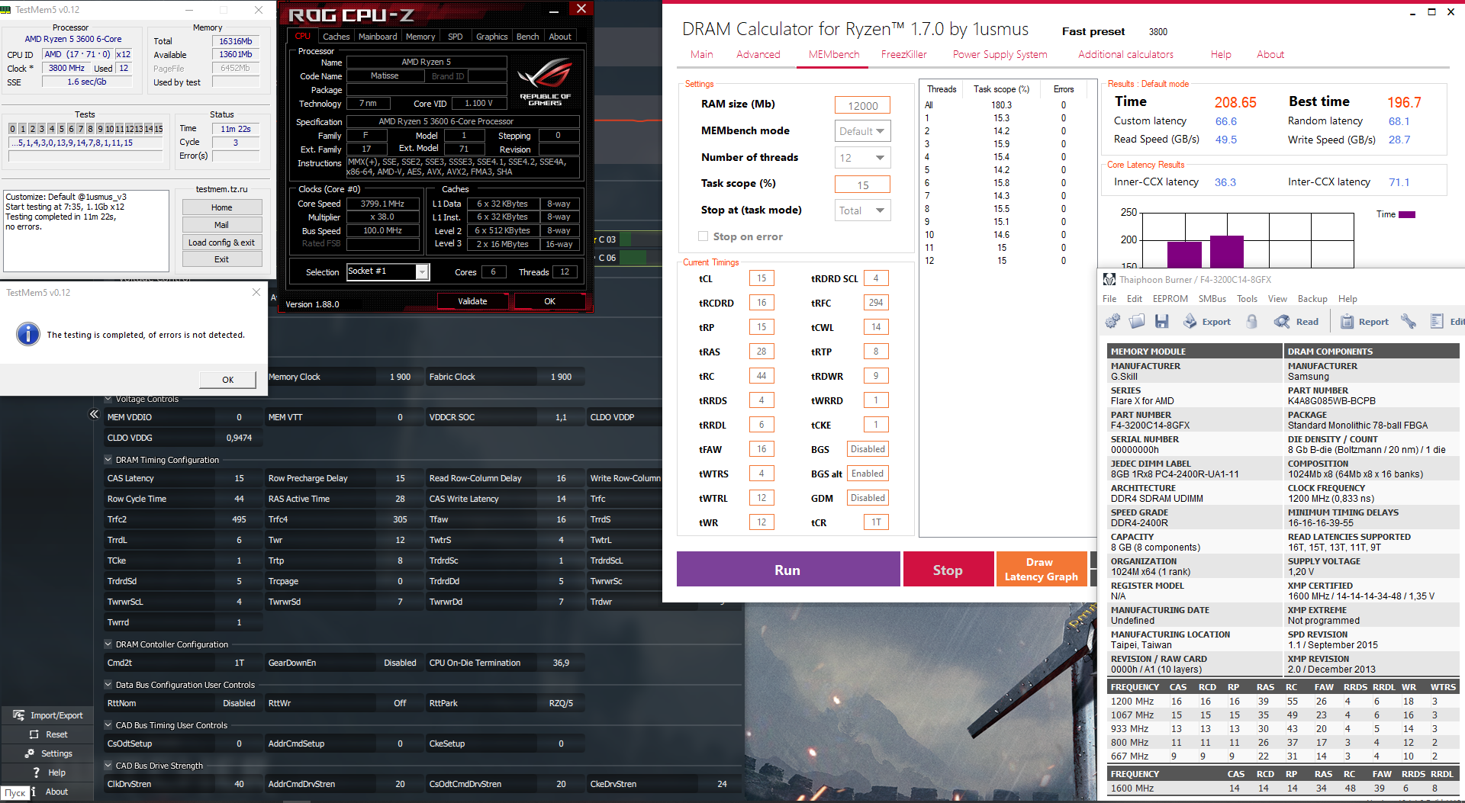Click the open folder icon in Thaiphoon Burner
This screenshot has width=1465, height=803.
[1137, 322]
